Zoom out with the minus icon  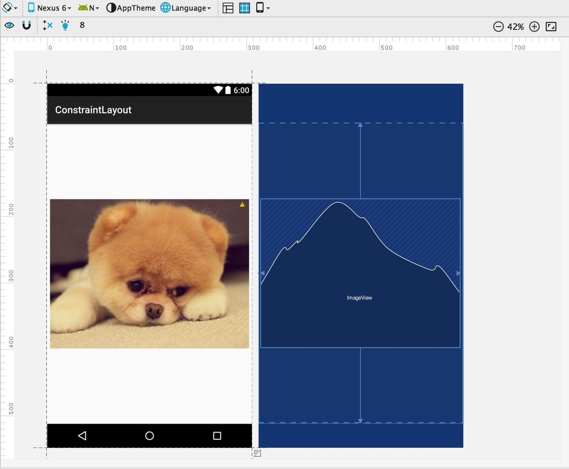point(498,27)
